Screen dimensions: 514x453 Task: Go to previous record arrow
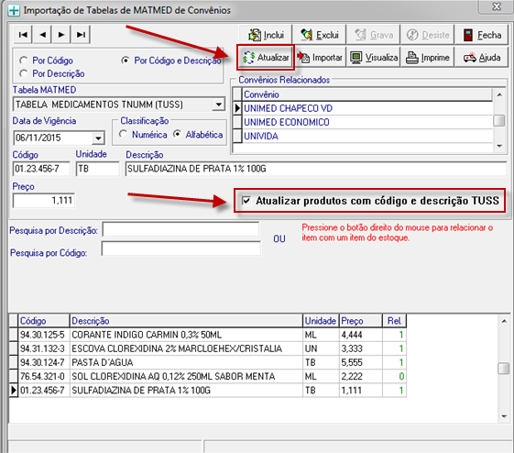(x=42, y=35)
